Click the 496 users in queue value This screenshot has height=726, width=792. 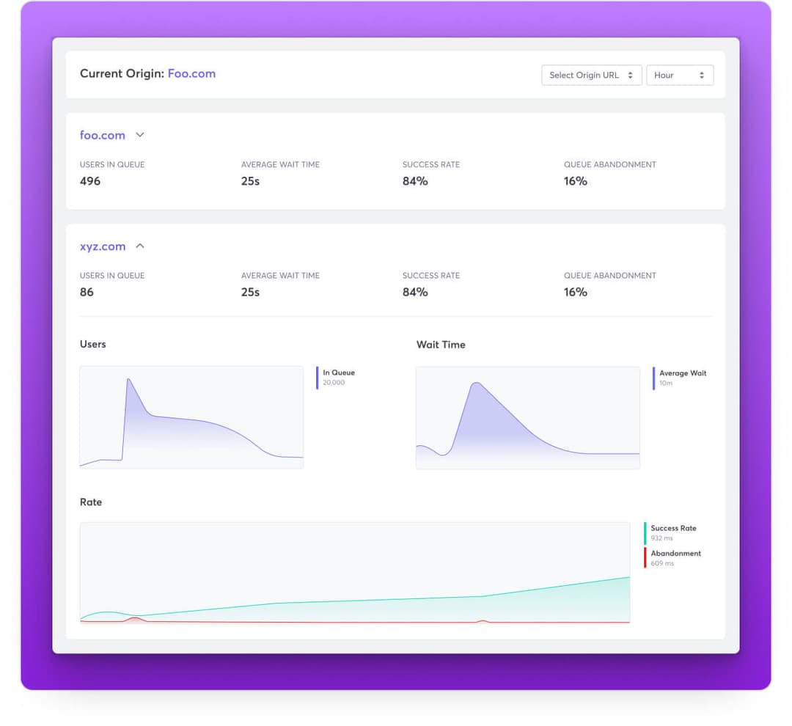pos(90,181)
